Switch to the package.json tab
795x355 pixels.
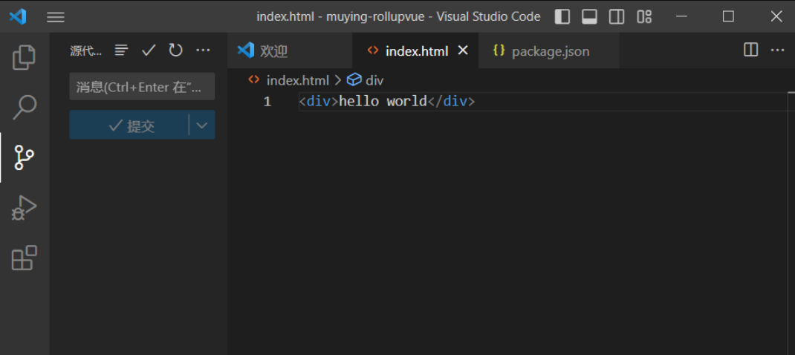pos(550,51)
